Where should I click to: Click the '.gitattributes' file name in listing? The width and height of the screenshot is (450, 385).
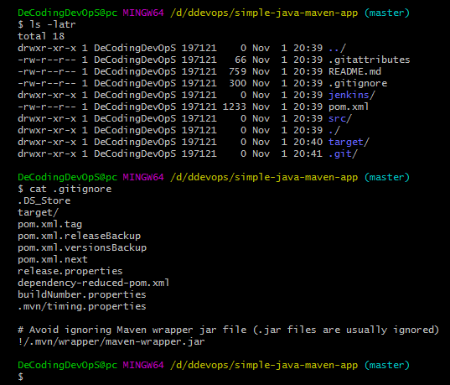tap(369, 60)
